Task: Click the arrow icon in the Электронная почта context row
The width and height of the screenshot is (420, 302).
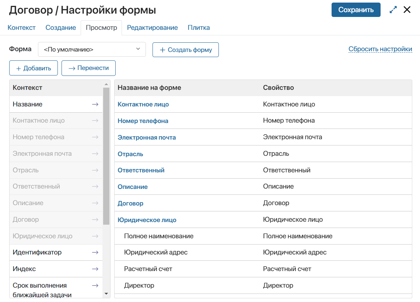Action: coord(95,154)
